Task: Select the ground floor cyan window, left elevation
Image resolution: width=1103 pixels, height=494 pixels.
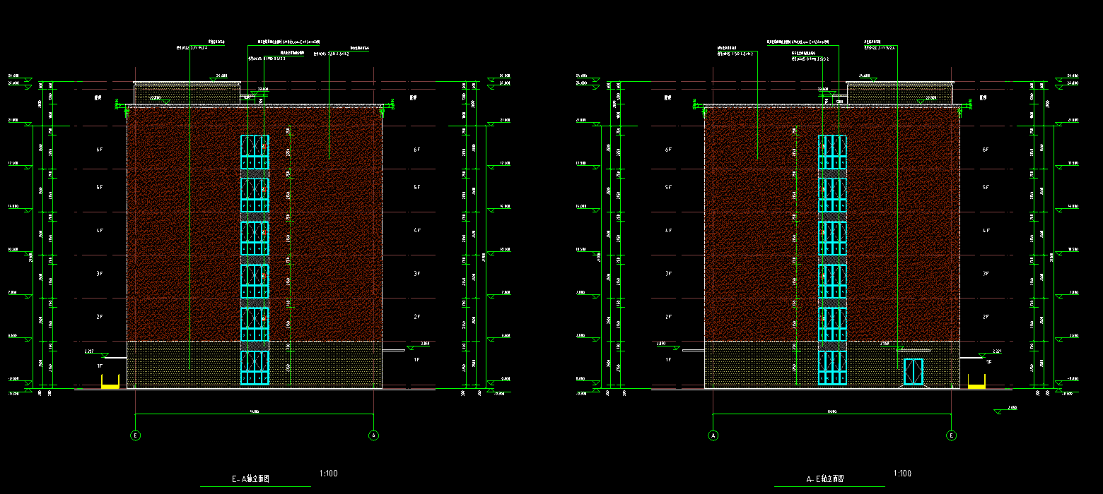Action: 255,368
